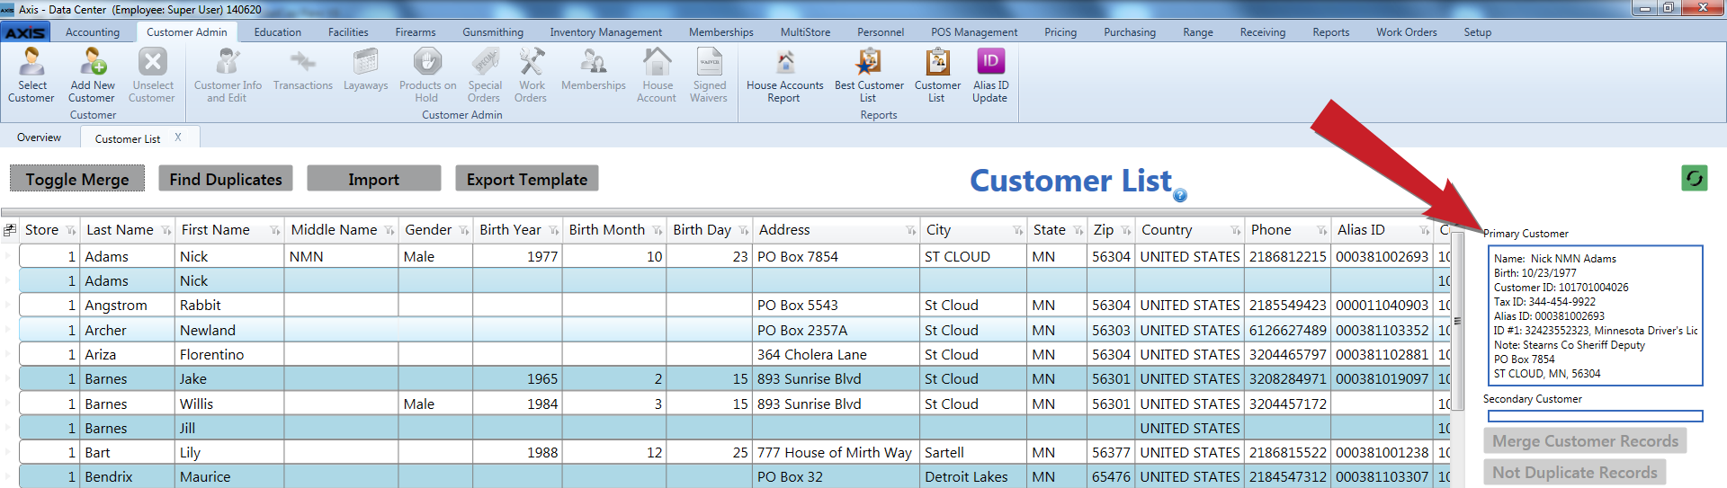Screen dimensions: 1727x488
Task: Click the Add New Customer icon
Action: point(92,75)
